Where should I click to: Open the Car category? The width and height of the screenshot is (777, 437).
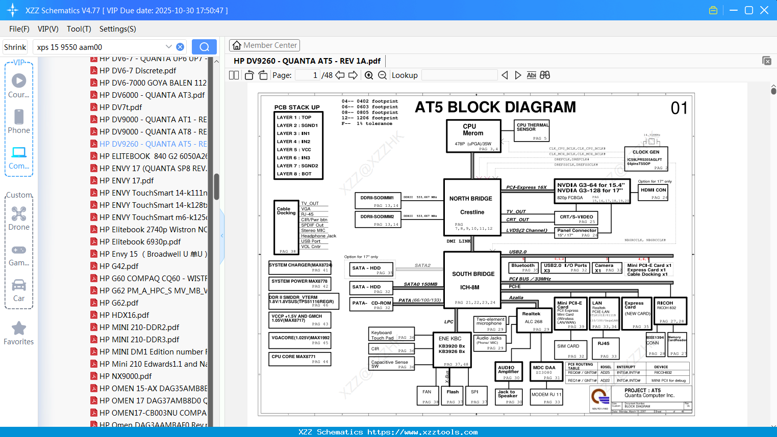(x=19, y=290)
